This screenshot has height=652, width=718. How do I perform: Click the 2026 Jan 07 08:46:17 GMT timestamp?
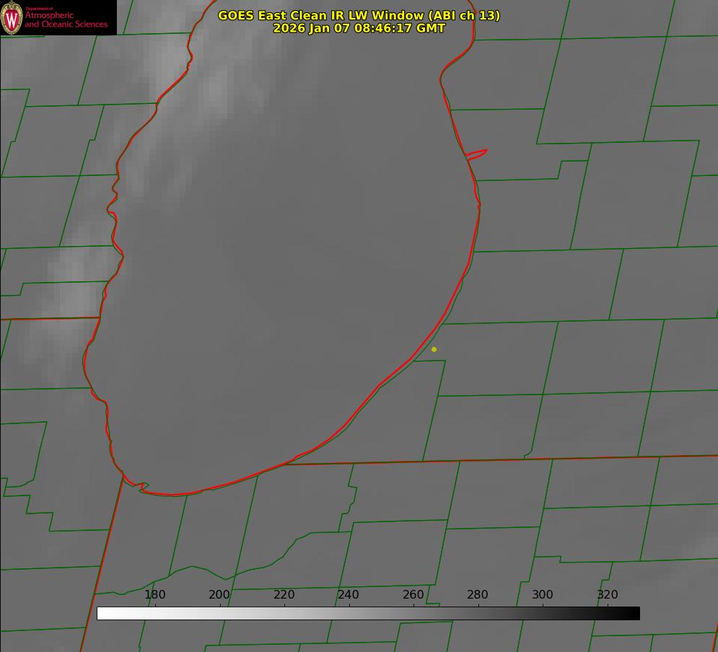pyautogui.click(x=359, y=28)
